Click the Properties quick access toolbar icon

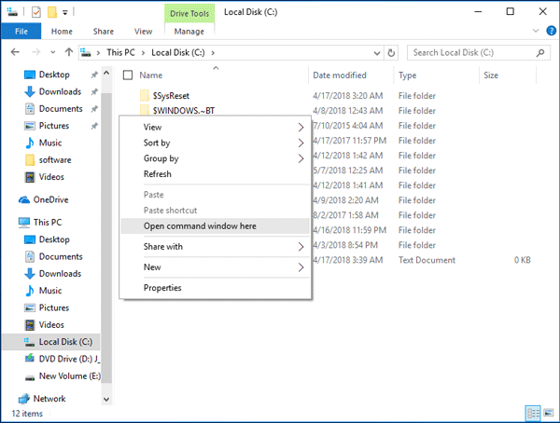tap(36, 12)
